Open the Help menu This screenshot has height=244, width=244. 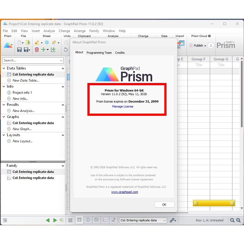click(x=122, y=31)
